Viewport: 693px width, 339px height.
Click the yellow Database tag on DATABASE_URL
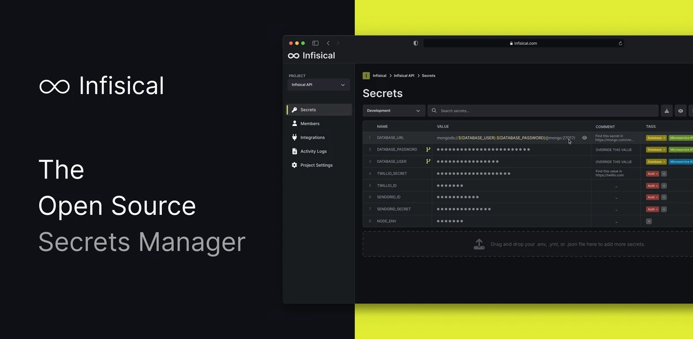tap(654, 138)
